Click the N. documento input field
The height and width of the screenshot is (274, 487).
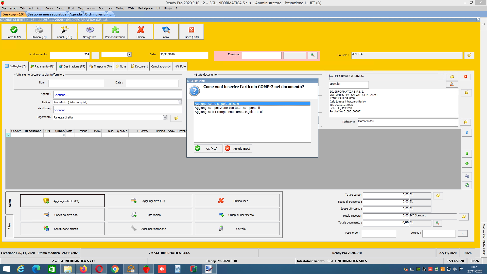(70, 55)
